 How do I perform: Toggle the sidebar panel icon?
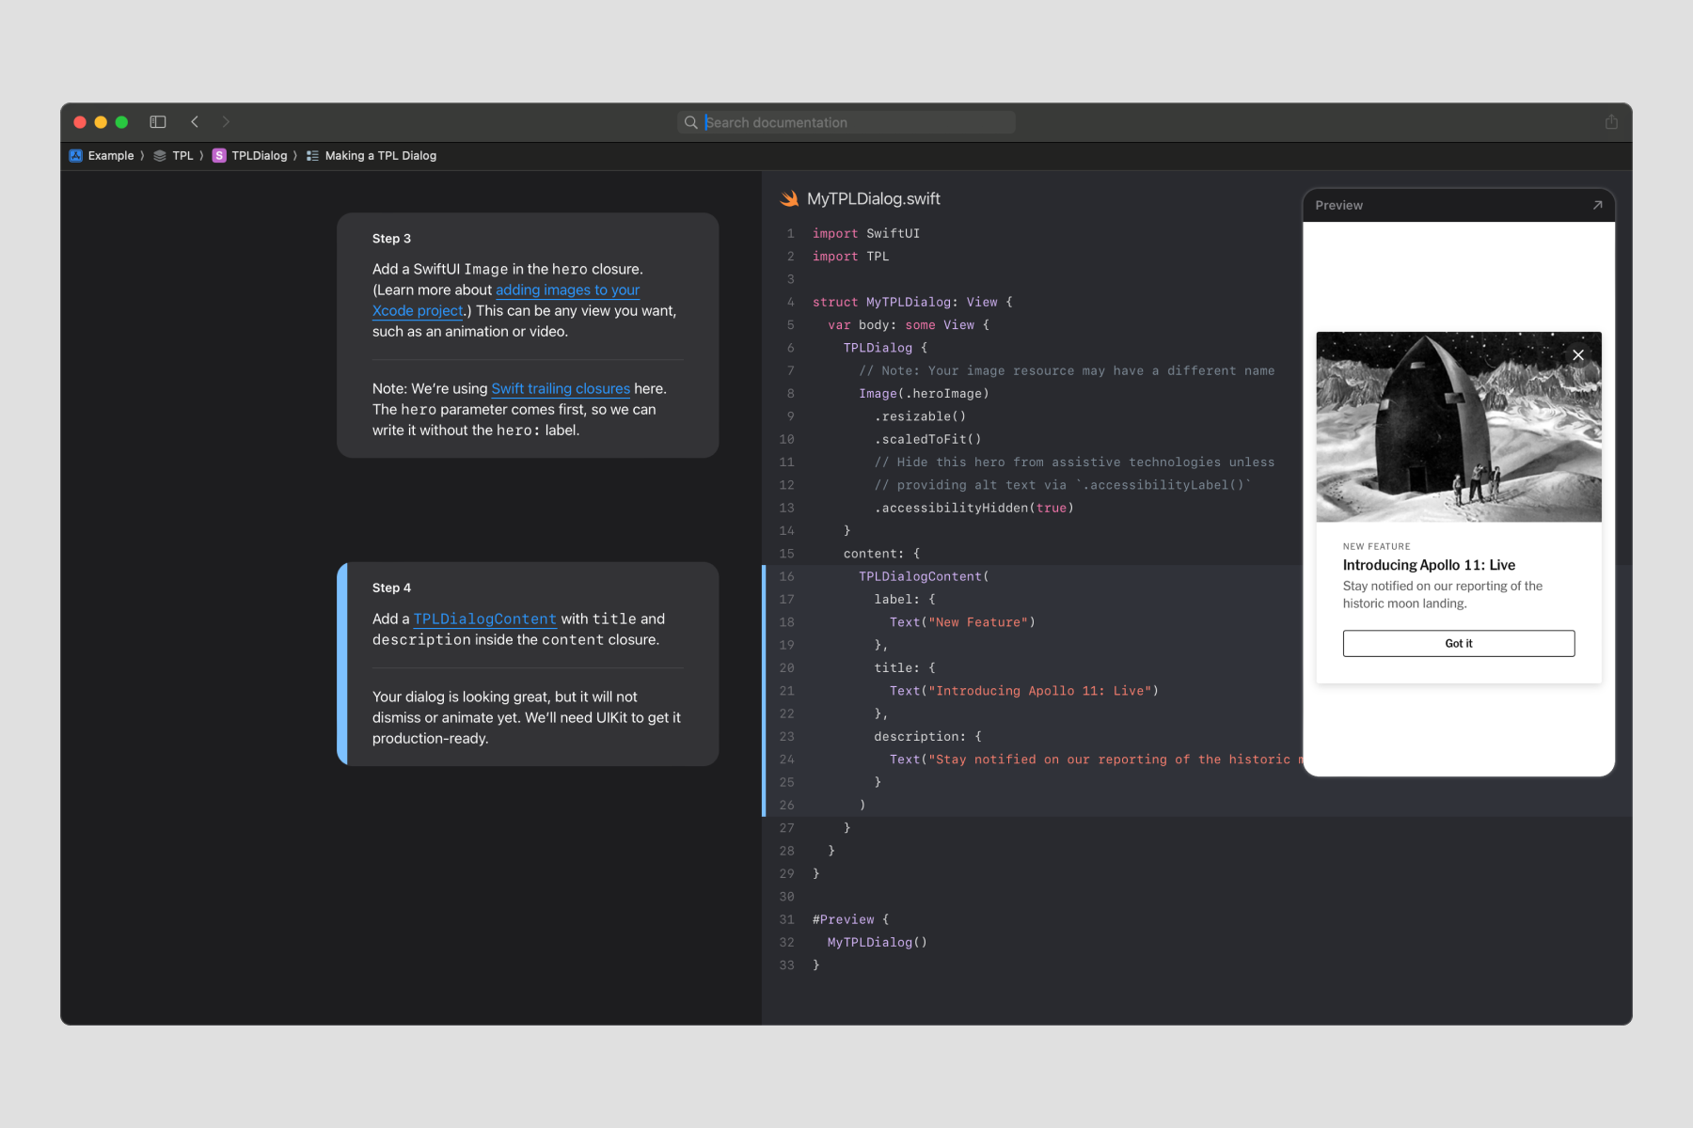tap(158, 122)
